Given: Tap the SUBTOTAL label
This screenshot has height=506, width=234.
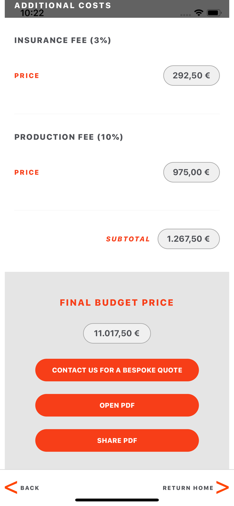Looking at the screenshot, I should click(x=128, y=239).
